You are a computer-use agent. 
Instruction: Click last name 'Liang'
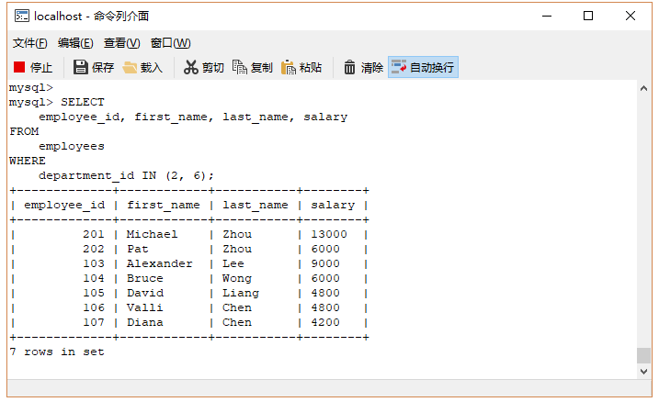[241, 293]
